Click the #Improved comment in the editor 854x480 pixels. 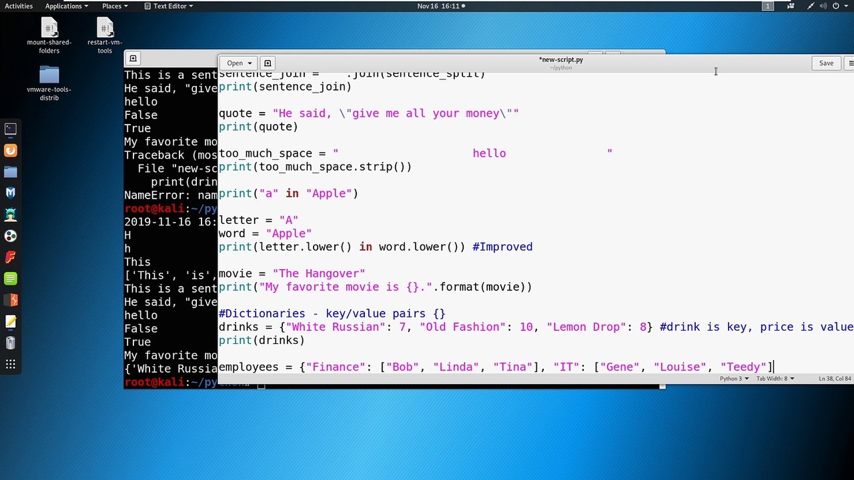(x=502, y=247)
